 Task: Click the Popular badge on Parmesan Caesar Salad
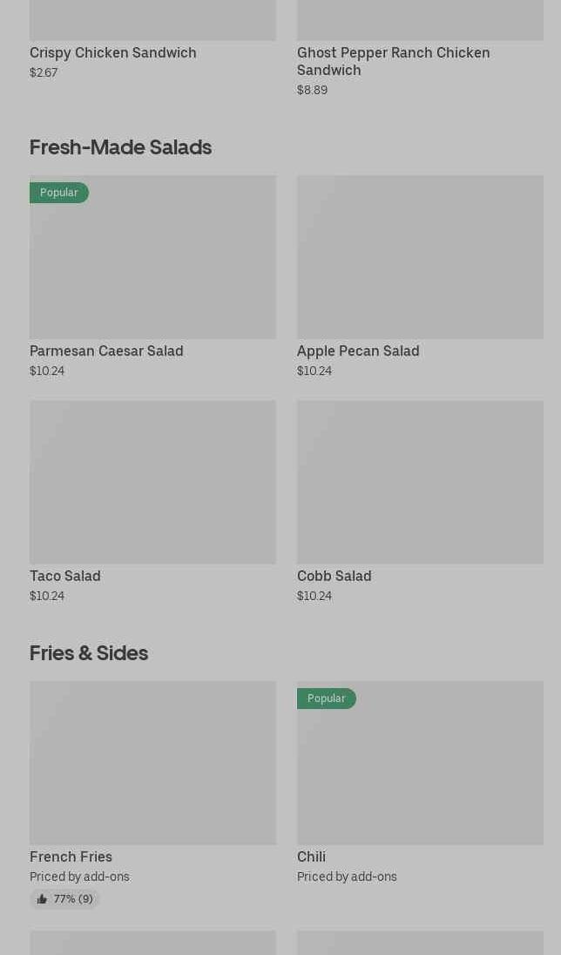click(x=58, y=193)
